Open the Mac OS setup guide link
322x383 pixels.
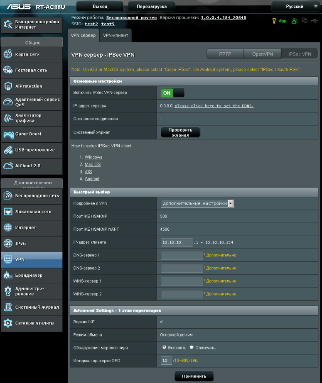point(93,164)
